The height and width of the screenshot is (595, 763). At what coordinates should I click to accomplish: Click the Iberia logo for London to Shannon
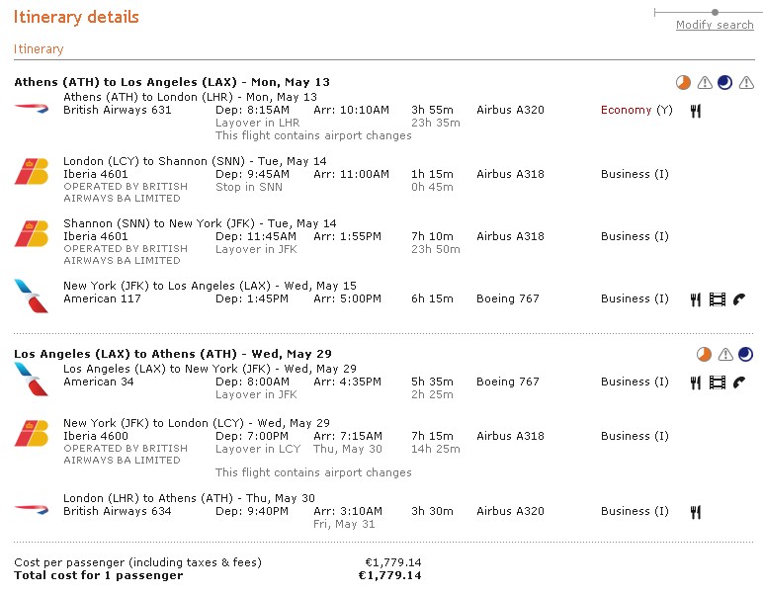32,172
